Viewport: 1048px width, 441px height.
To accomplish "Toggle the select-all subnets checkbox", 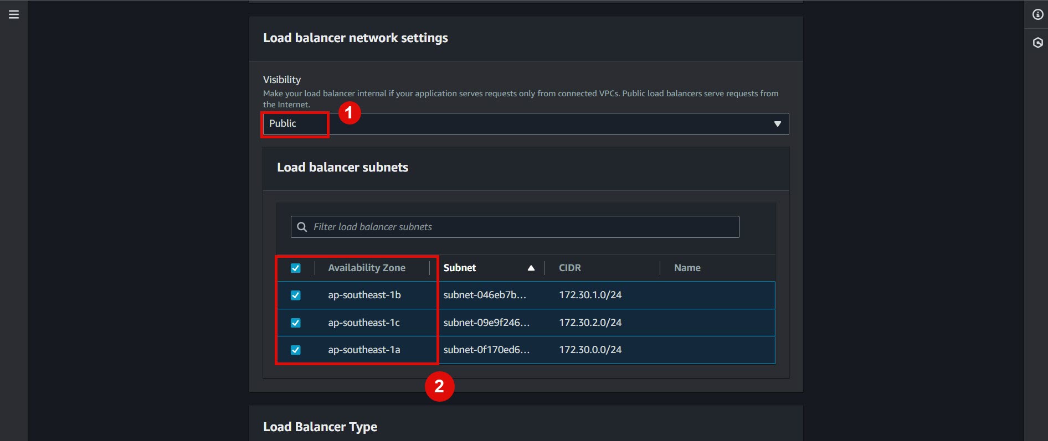I will click(x=296, y=268).
